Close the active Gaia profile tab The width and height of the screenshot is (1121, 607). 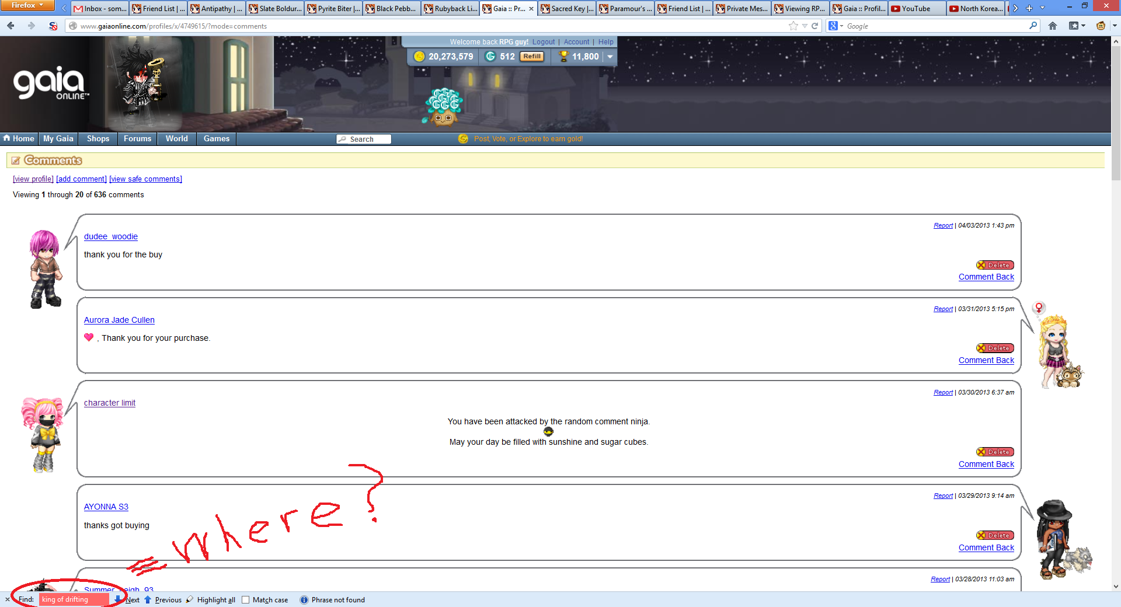(531, 8)
